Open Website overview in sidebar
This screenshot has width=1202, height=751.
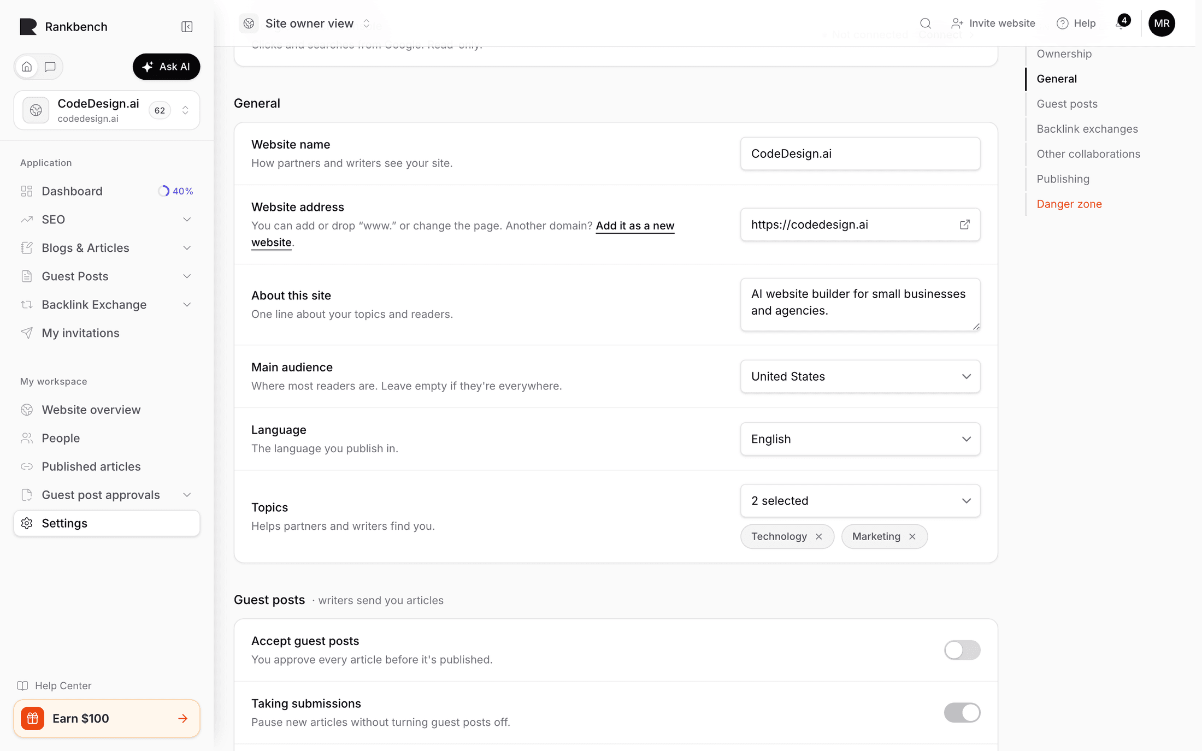coord(107,410)
